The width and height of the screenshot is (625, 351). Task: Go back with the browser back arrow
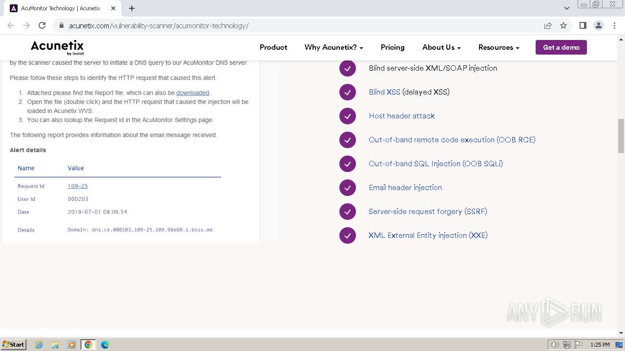pyautogui.click(x=11, y=25)
